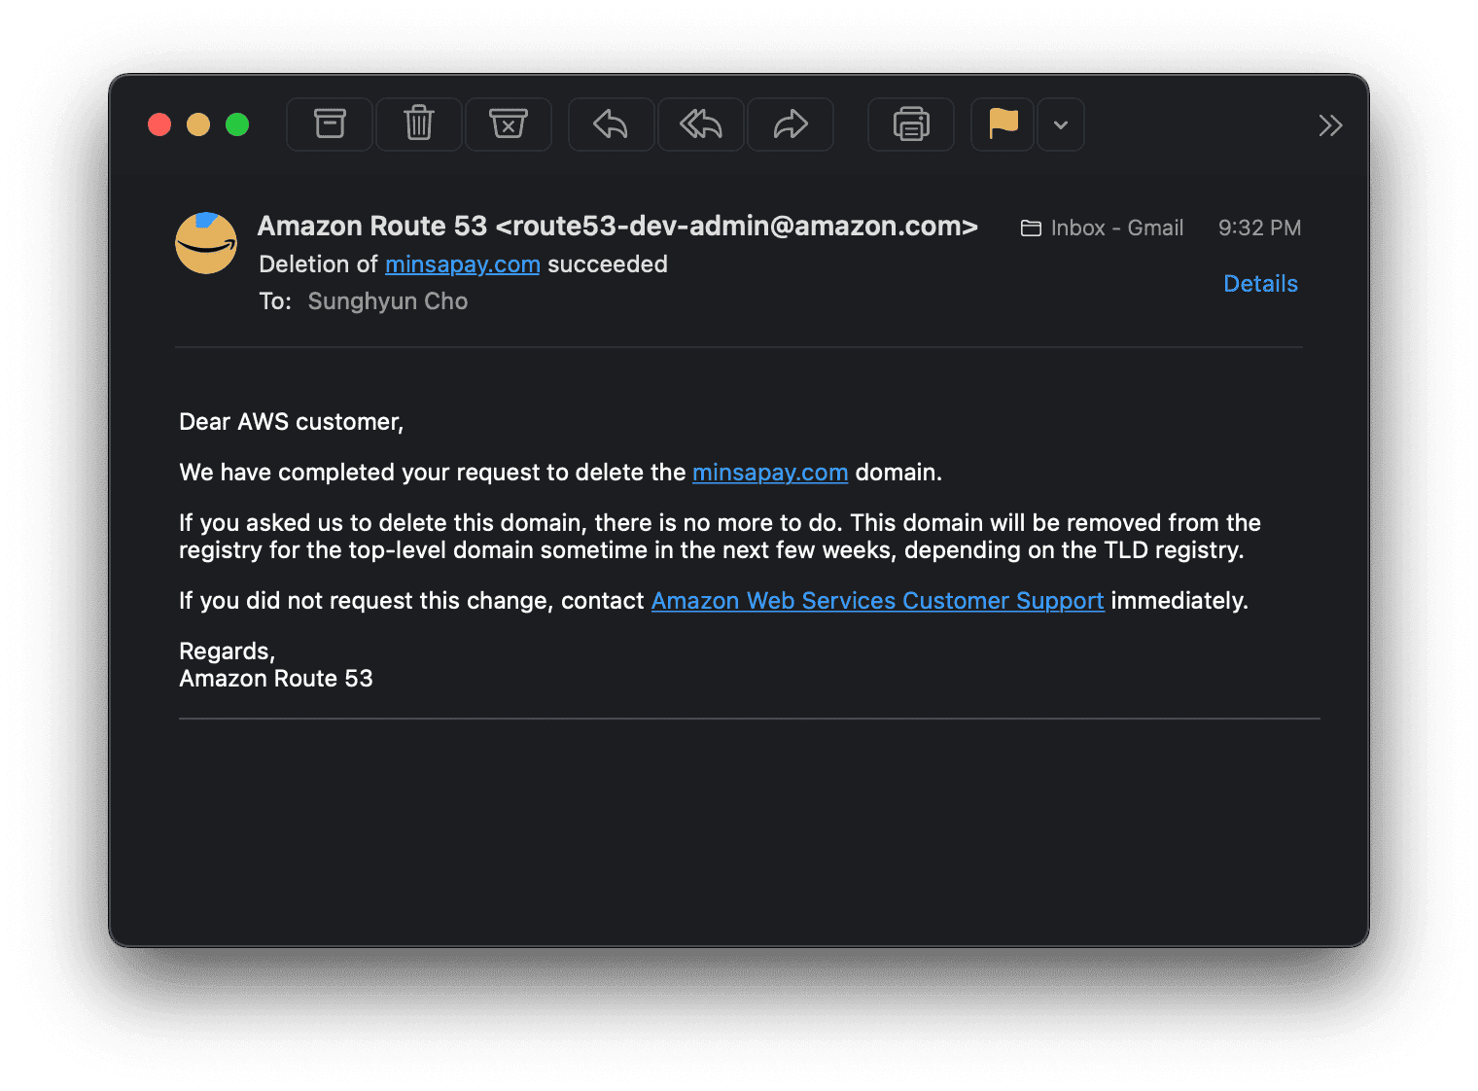Click recipient Sunghyun Cho
This screenshot has width=1478, height=1091.
(388, 301)
